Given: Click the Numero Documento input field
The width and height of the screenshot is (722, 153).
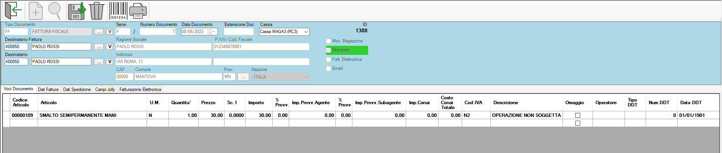Looking at the screenshot, I should point(158,32).
